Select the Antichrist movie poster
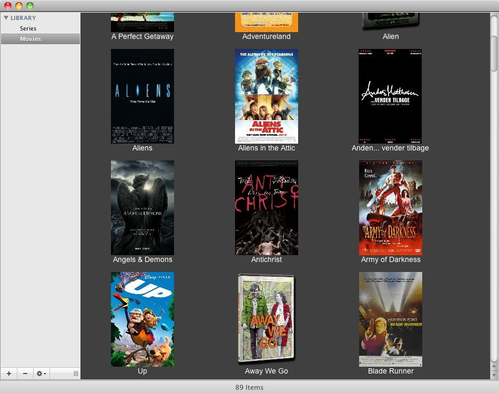The image size is (499, 393). (267, 208)
